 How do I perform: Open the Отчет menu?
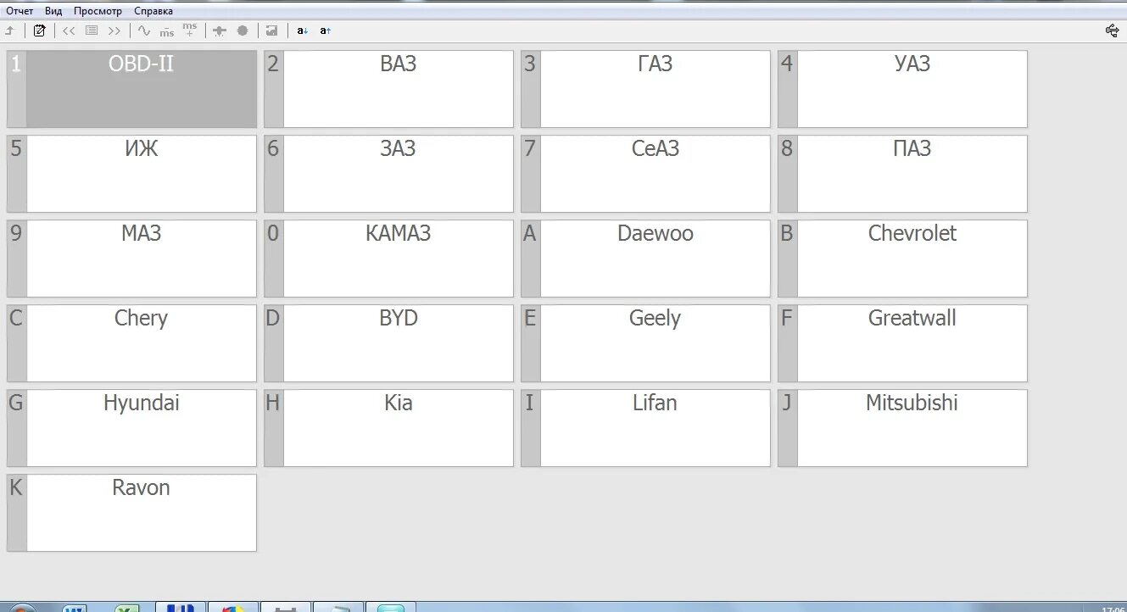[20, 11]
